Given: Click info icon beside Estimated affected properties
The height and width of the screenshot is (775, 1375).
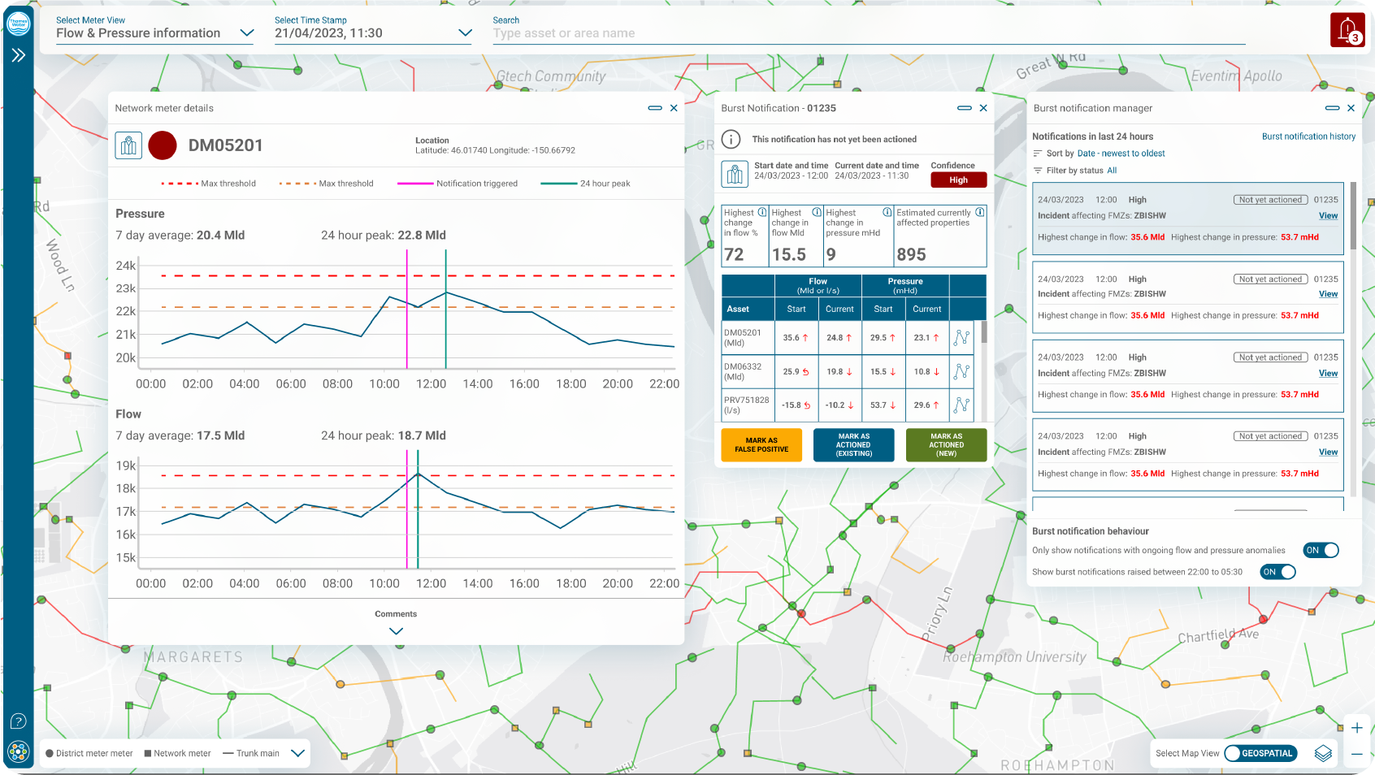Looking at the screenshot, I should [980, 213].
